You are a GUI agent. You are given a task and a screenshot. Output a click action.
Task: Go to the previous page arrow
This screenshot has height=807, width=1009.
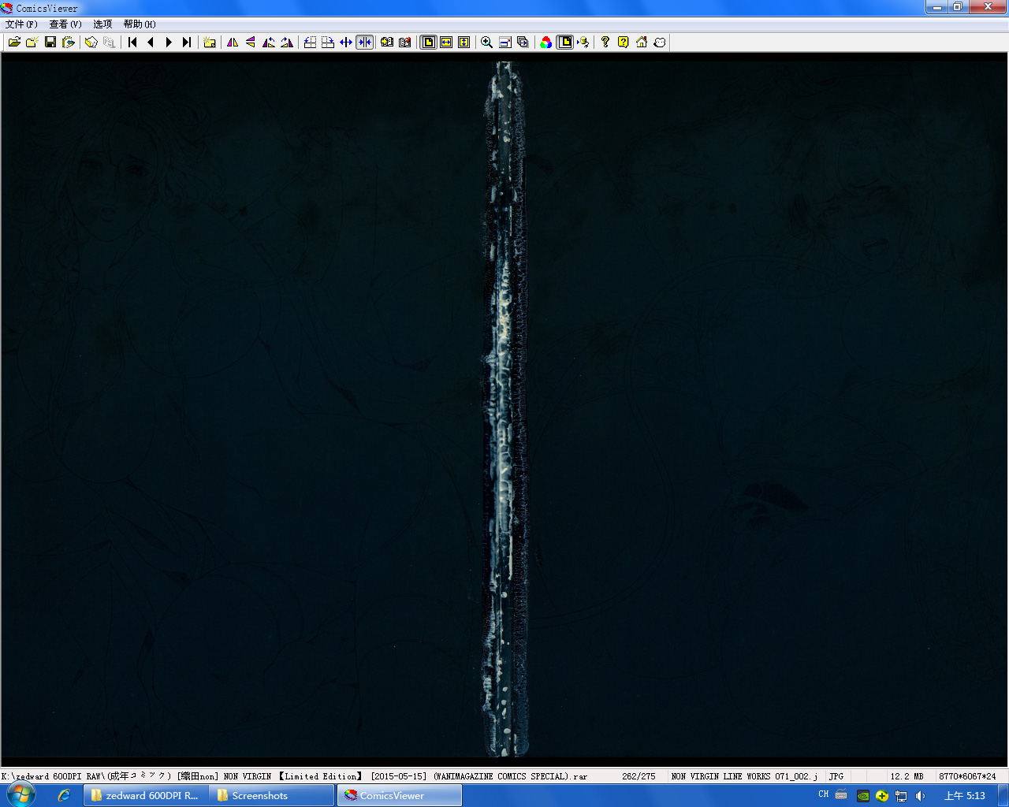(151, 43)
